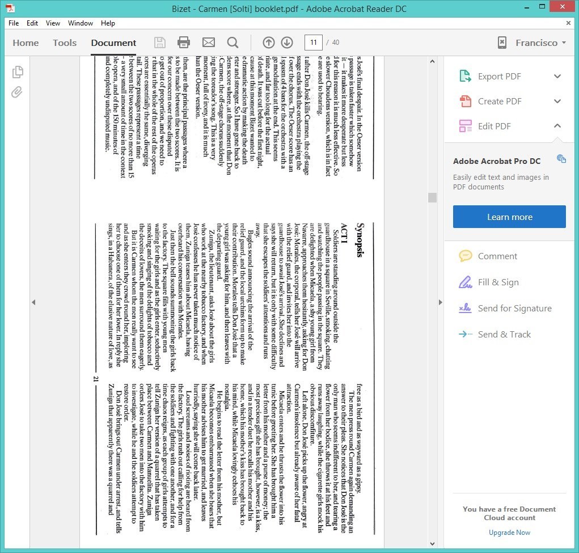
Task: Select the Create PDF tool icon
Action: 465,101
